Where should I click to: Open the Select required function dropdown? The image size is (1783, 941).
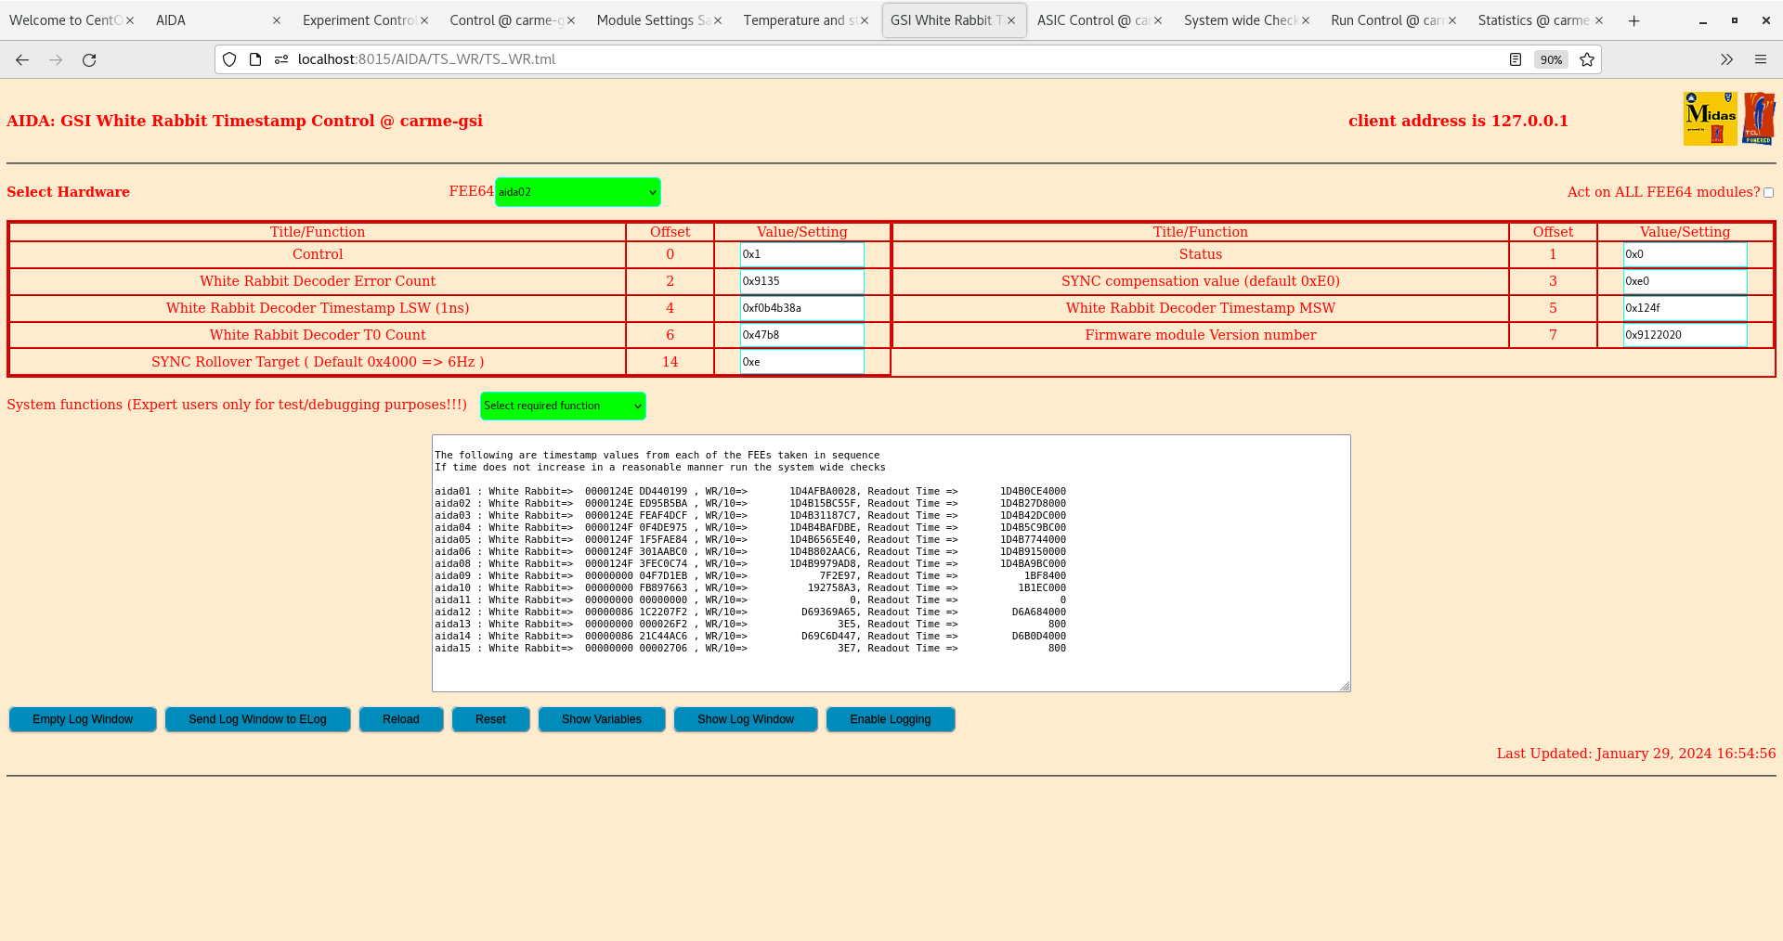coord(562,406)
